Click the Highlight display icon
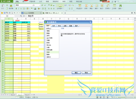 click(80, 6)
